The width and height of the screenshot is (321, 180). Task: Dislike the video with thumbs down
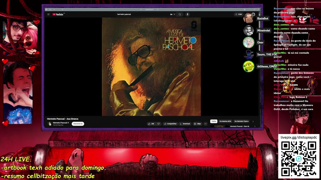[158, 124]
